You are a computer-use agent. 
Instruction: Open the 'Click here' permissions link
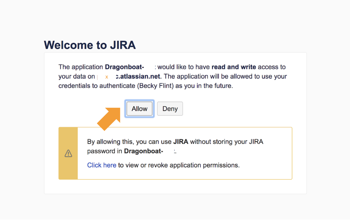coord(102,165)
